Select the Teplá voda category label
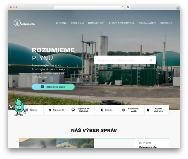This screenshot has height=159, width=188. click(x=58, y=110)
